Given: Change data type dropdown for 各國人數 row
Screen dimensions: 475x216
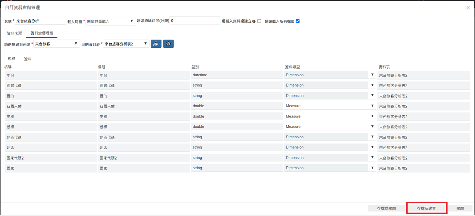Looking at the screenshot, I should [x=329, y=106].
